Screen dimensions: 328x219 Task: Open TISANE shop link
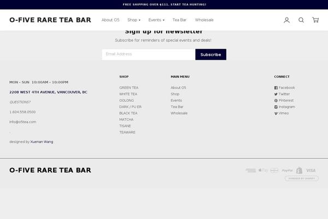[x=125, y=126]
